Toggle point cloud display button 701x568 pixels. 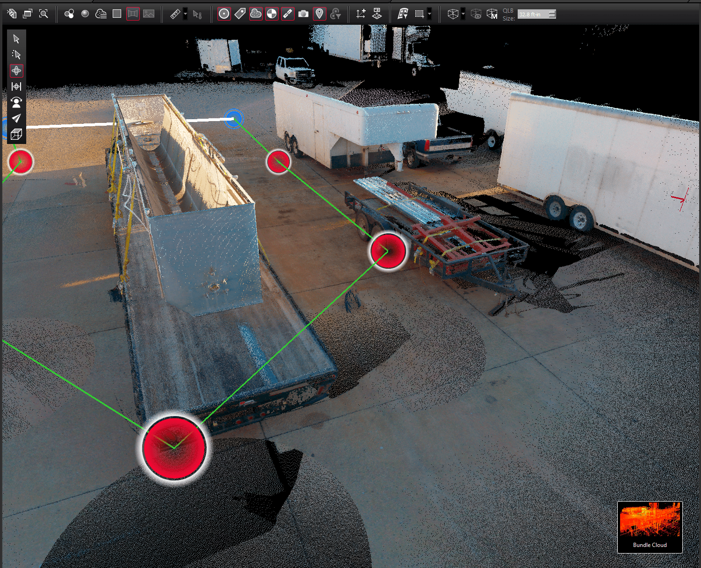pyautogui.click(x=256, y=14)
